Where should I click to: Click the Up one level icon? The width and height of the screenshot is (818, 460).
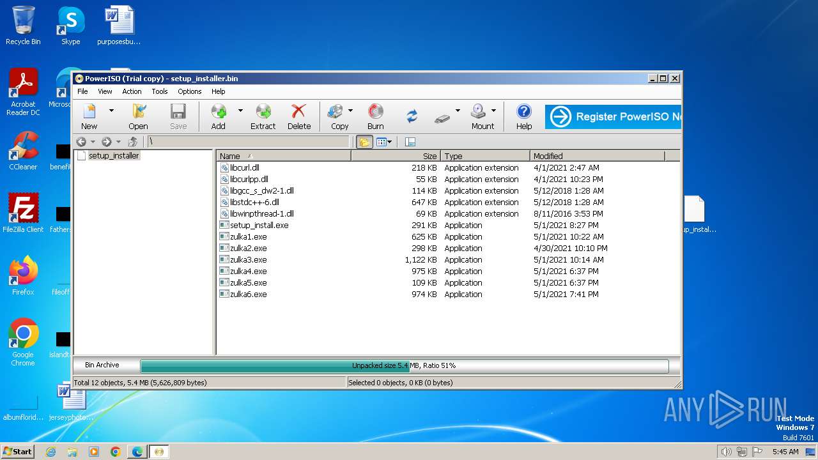pyautogui.click(x=133, y=142)
